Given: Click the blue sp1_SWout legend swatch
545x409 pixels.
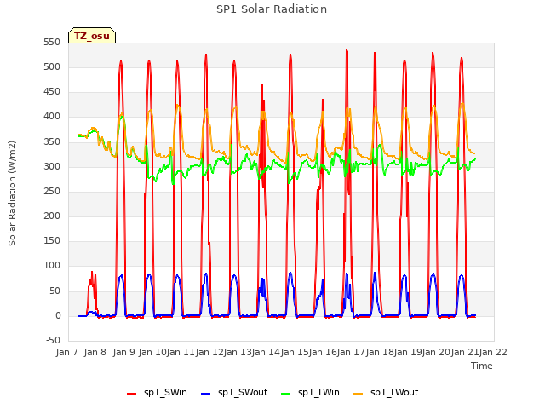Looking at the screenshot, I should coord(206,393).
